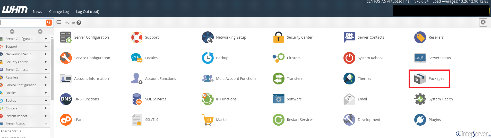The height and width of the screenshot is (138, 491).
Task: Click the Home help question mark icon
Action: 79,23
